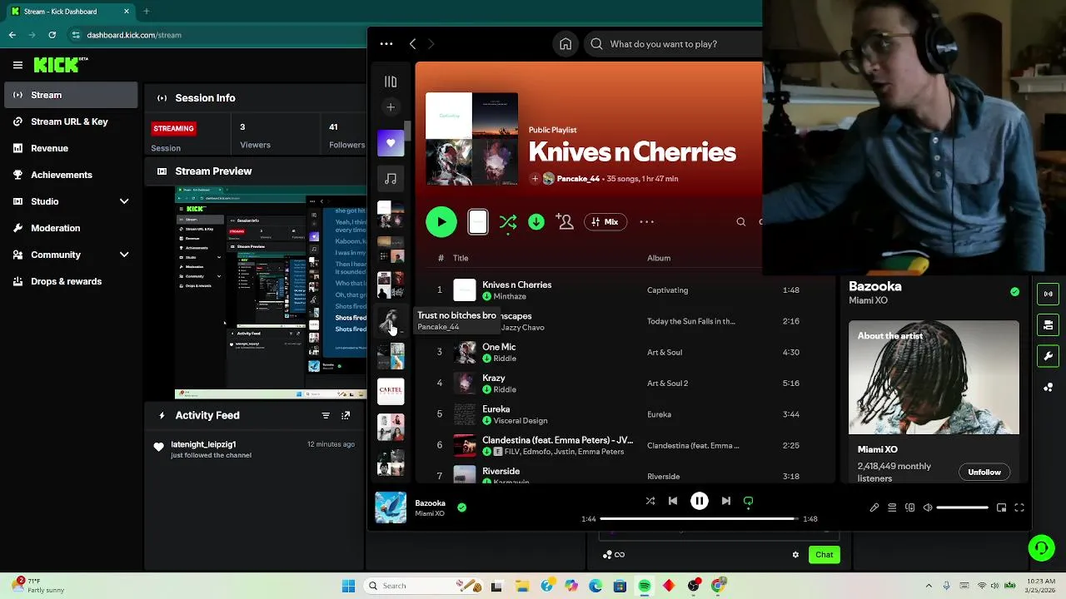Expand the Community section chevron

coord(124,255)
